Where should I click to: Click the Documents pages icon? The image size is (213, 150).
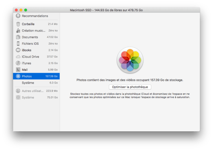[x=18, y=37]
